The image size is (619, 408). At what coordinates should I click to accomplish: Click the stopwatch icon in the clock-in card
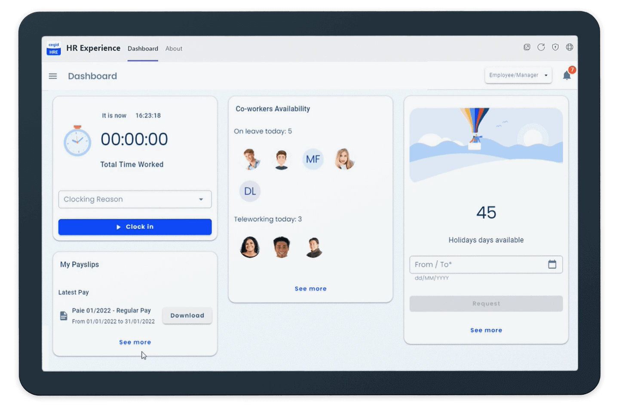pos(77,142)
